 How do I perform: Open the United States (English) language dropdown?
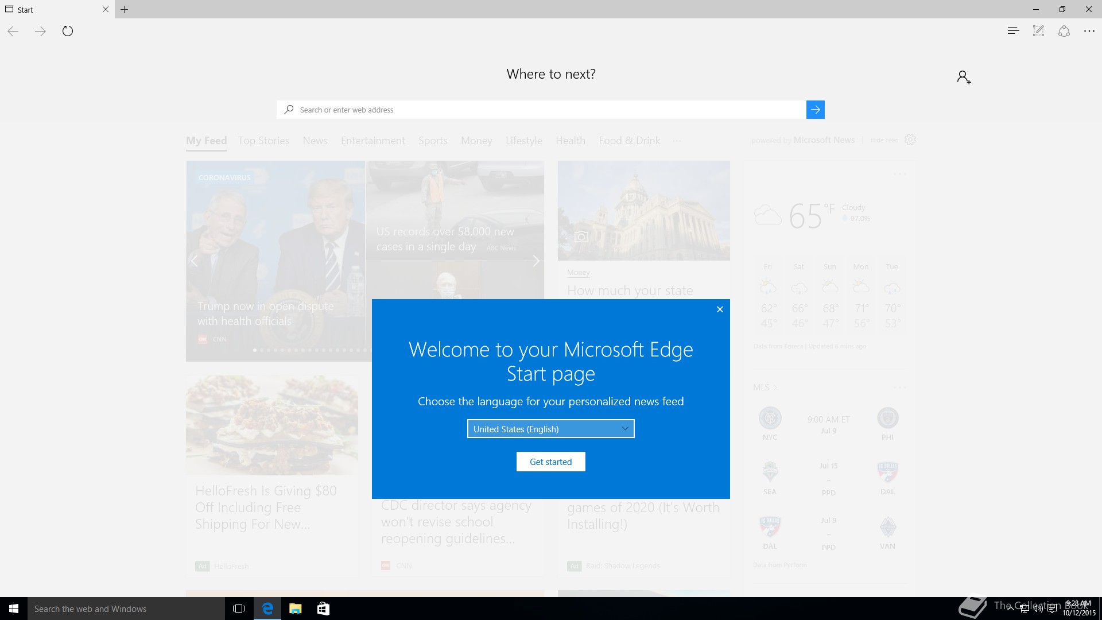(x=551, y=429)
